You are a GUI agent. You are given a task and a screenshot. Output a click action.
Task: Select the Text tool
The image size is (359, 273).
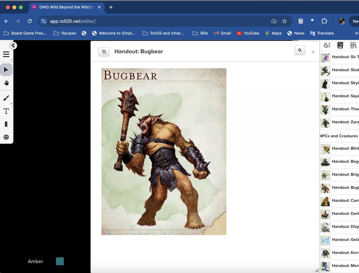point(6,111)
